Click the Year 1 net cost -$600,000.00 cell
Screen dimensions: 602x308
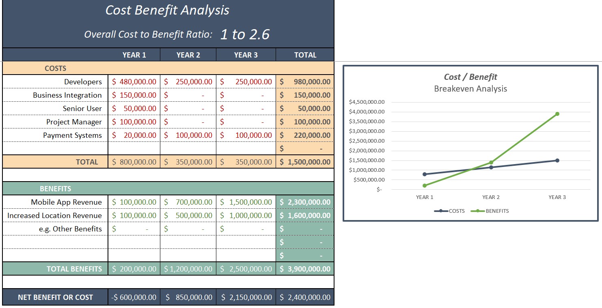click(x=134, y=297)
